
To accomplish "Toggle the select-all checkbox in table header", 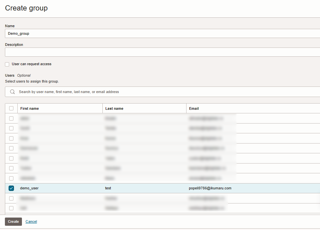I will coord(11,108).
